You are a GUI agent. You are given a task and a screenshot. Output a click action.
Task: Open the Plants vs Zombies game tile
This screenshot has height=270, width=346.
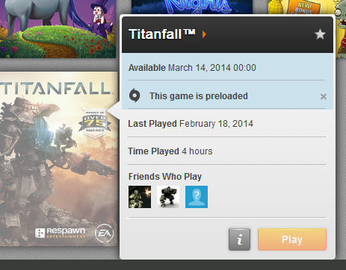(307, 28)
